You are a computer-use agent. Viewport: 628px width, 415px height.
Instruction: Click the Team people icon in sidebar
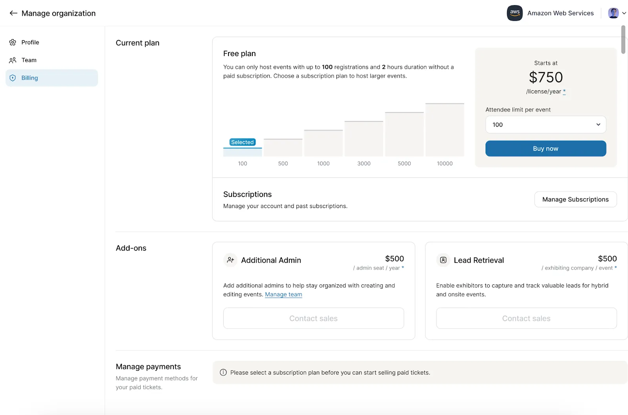[x=13, y=60]
